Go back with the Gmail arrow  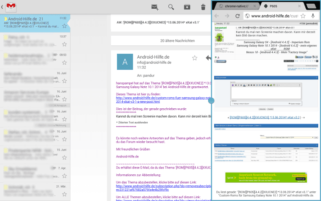(2, 7)
